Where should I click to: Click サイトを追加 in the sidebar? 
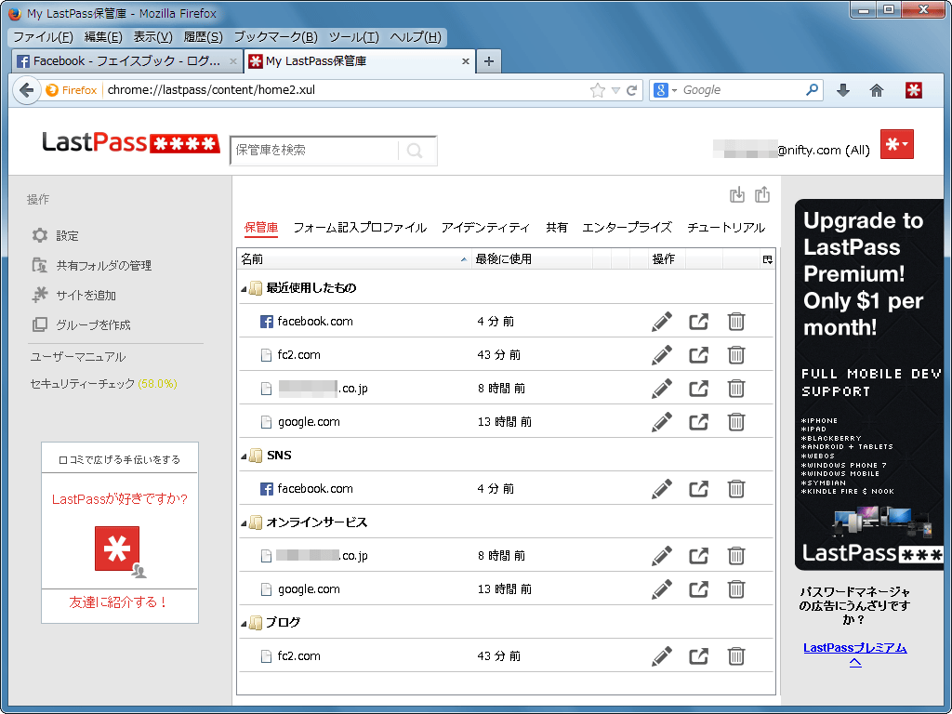86,295
